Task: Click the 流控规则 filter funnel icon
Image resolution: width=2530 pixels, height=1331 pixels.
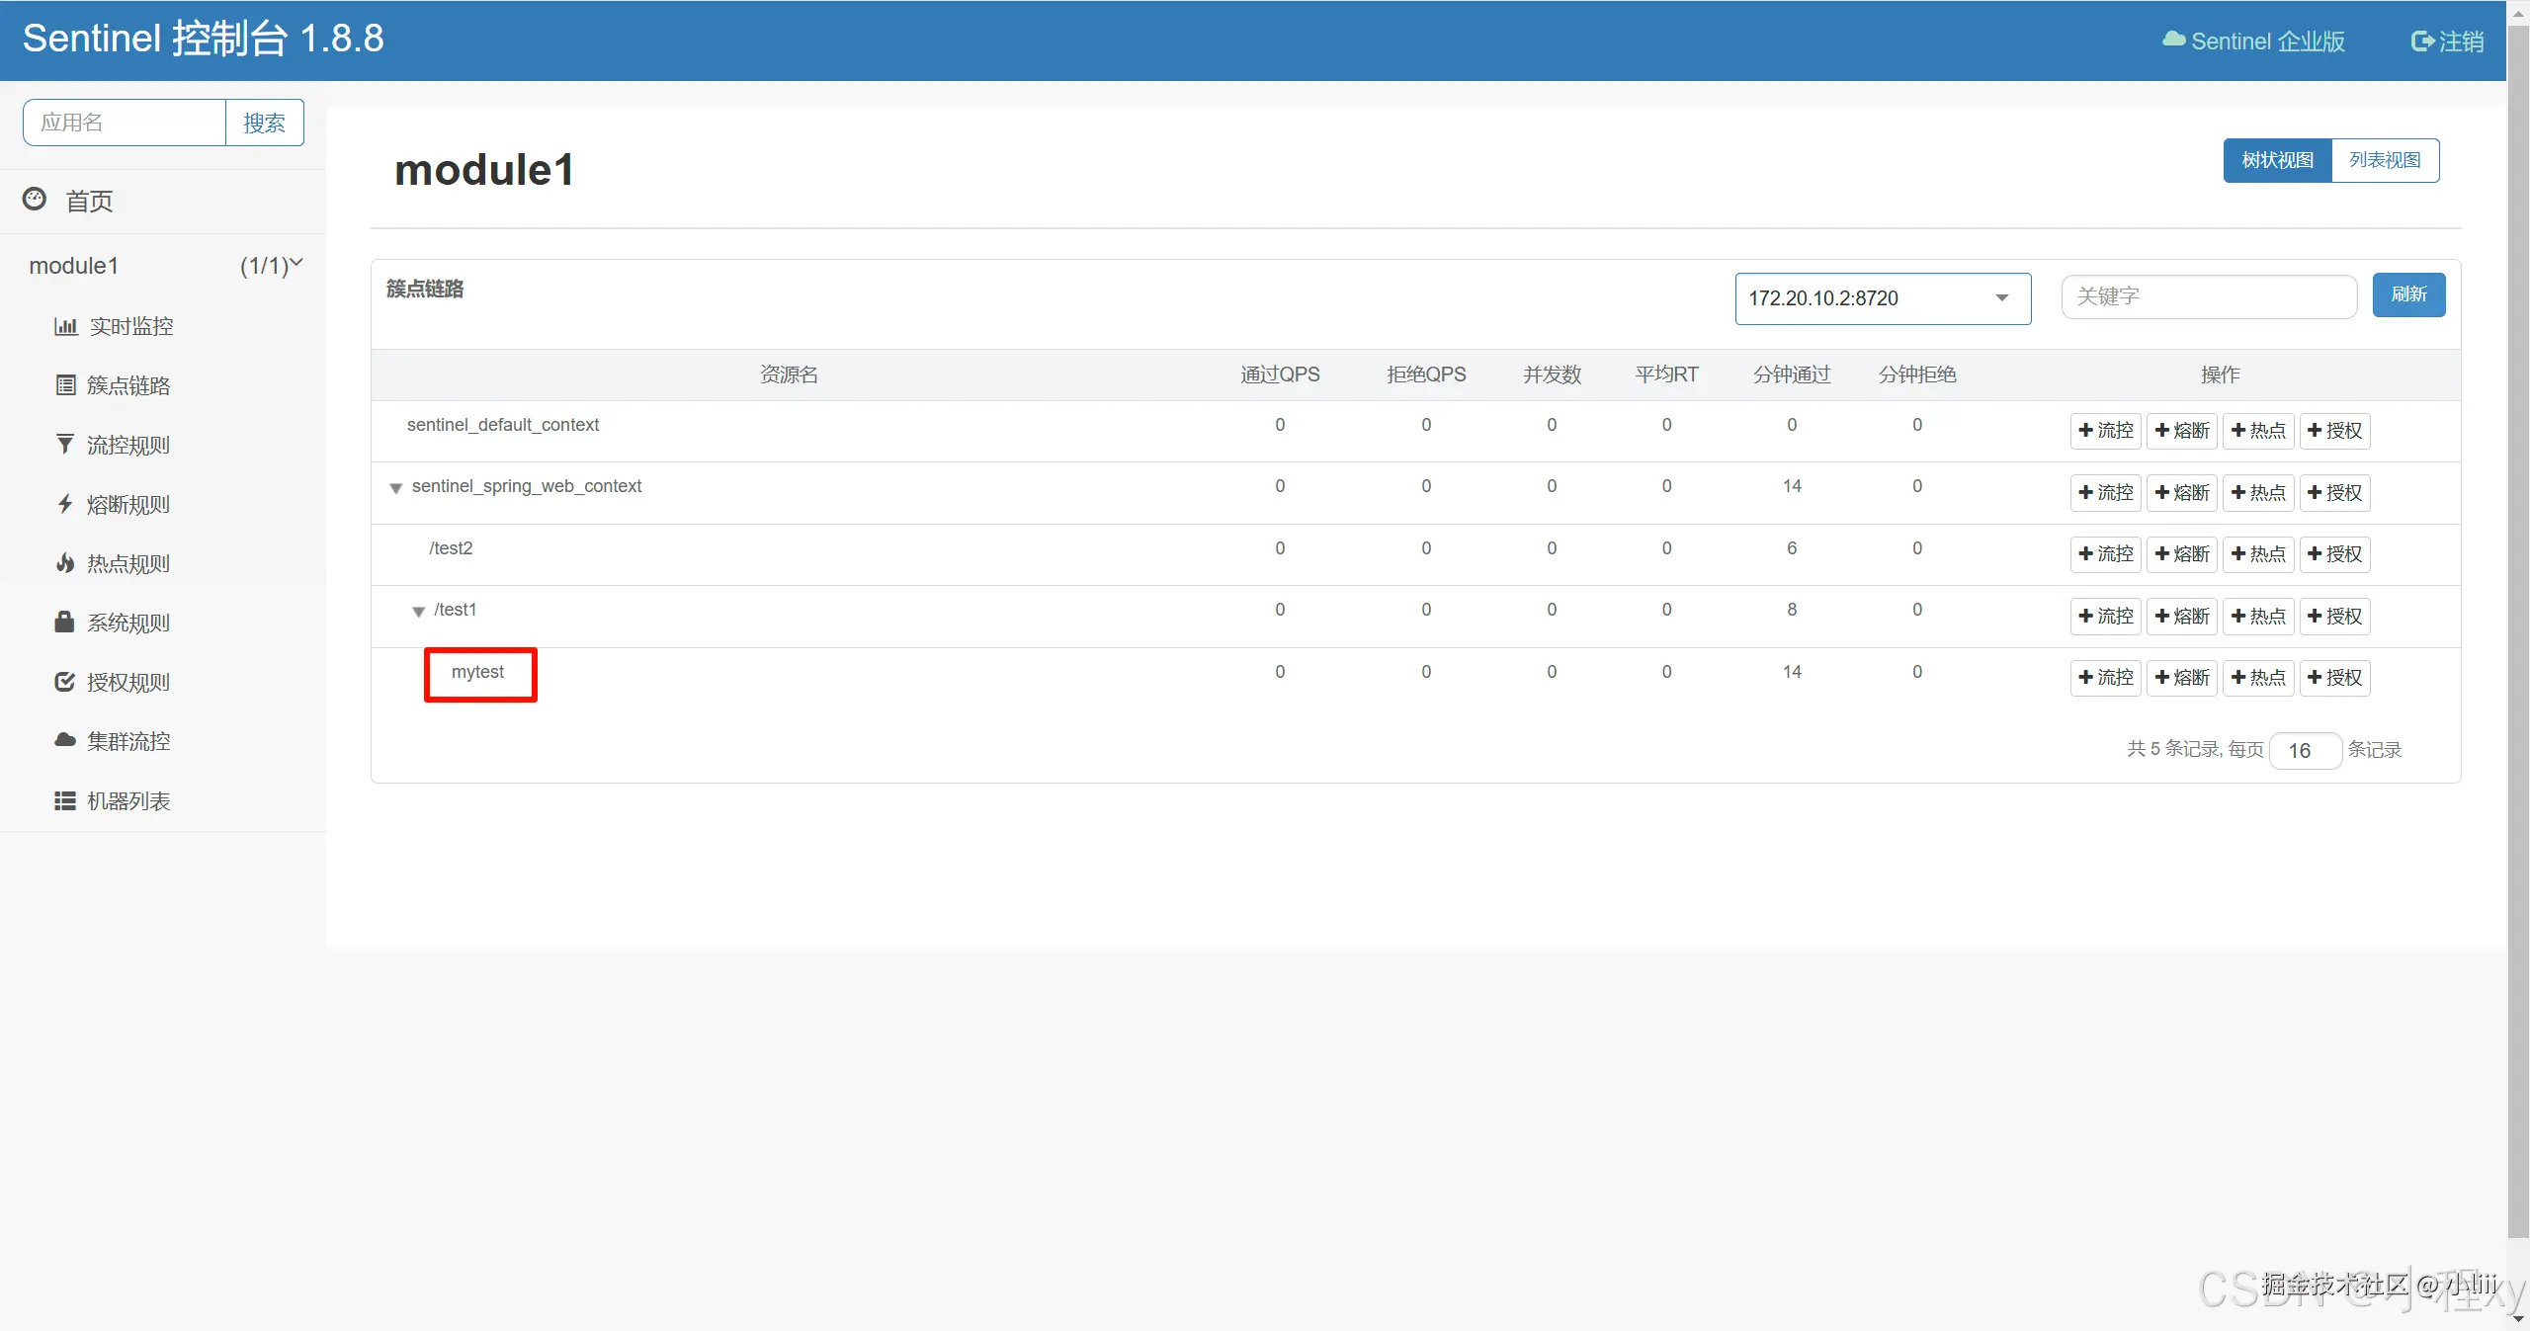Action: [x=65, y=445]
